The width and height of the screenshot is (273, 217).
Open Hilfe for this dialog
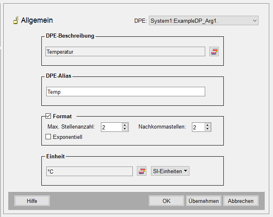point(32,201)
